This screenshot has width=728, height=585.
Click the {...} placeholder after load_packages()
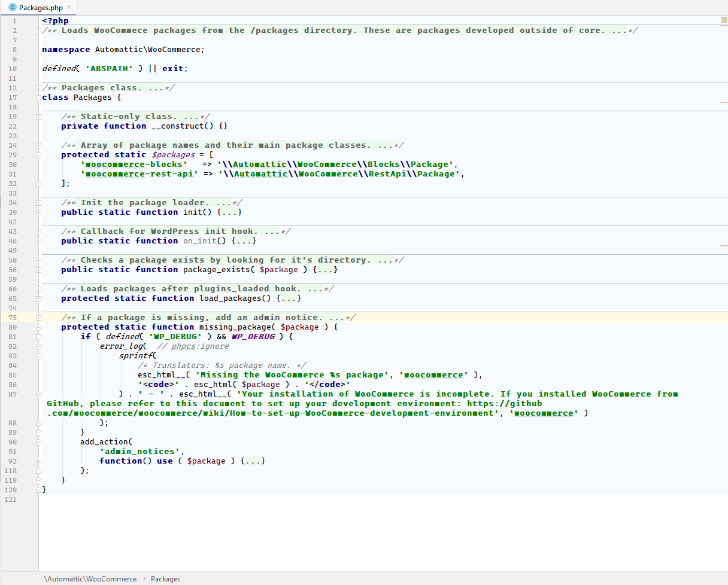point(289,298)
